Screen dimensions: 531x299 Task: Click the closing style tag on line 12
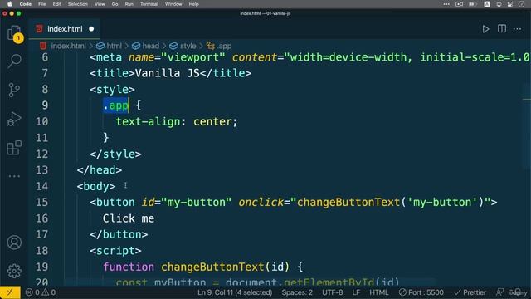tap(115, 154)
